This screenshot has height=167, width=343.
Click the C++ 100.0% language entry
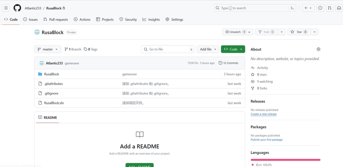click(262, 165)
